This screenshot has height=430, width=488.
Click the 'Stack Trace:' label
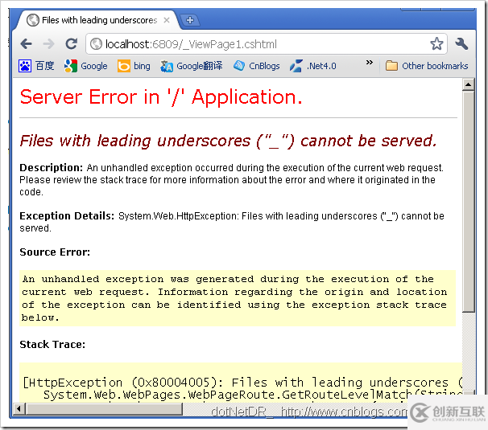[x=52, y=344]
